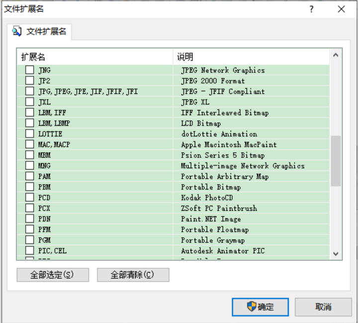Toggle the JXL checkbox

point(29,102)
